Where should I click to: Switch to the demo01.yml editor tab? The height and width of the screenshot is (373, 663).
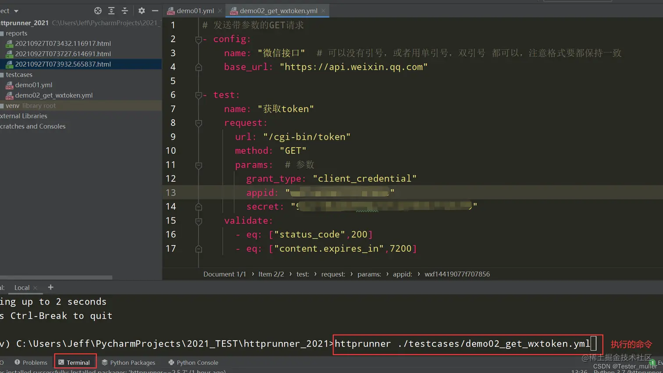(x=195, y=11)
